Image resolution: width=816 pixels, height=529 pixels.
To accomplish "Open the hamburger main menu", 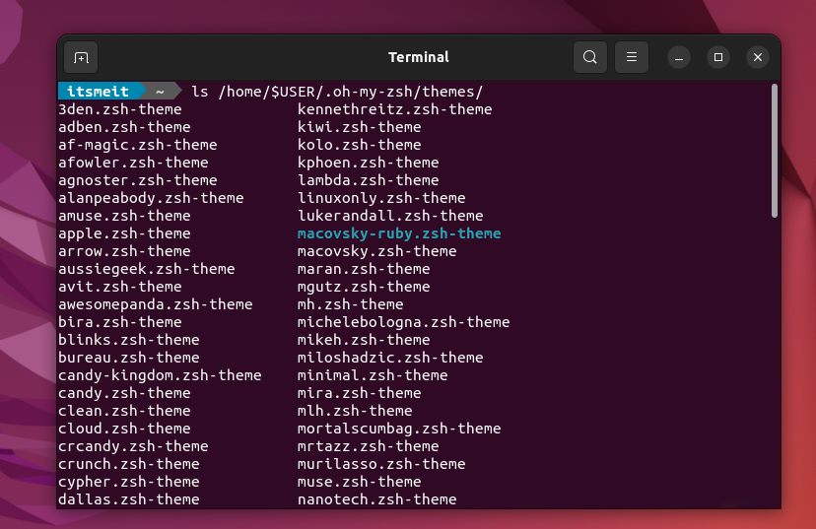I will [632, 57].
